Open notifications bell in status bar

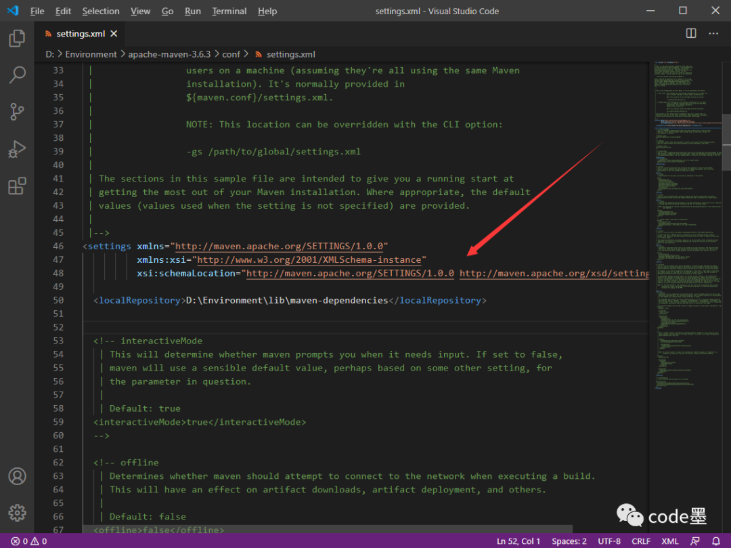(x=716, y=541)
